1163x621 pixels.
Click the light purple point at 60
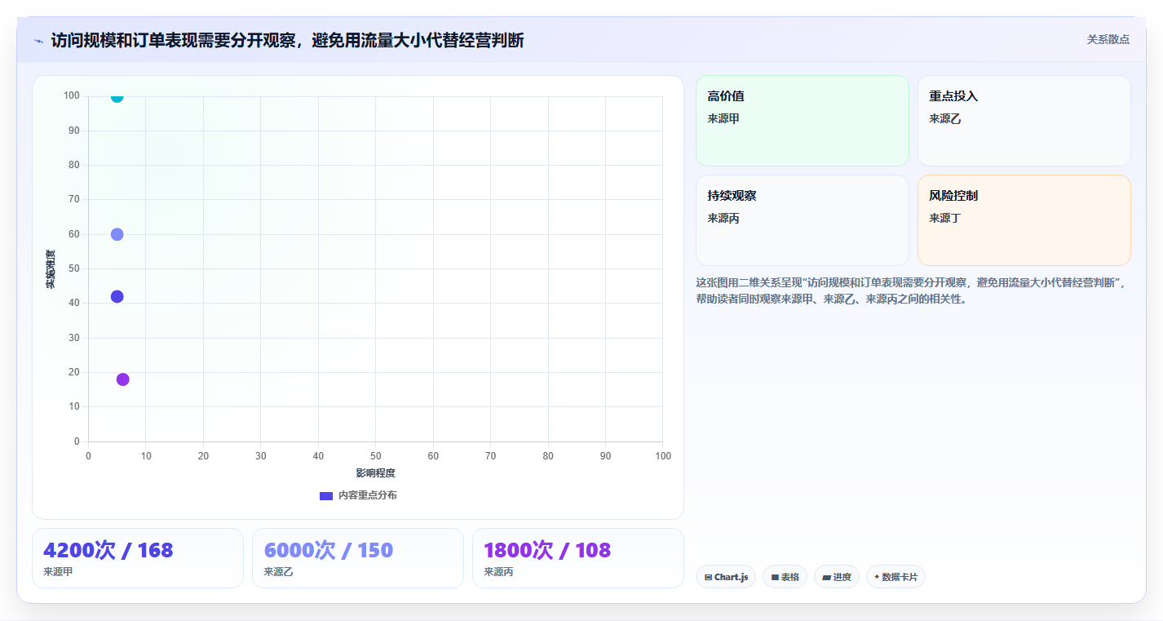tap(117, 234)
